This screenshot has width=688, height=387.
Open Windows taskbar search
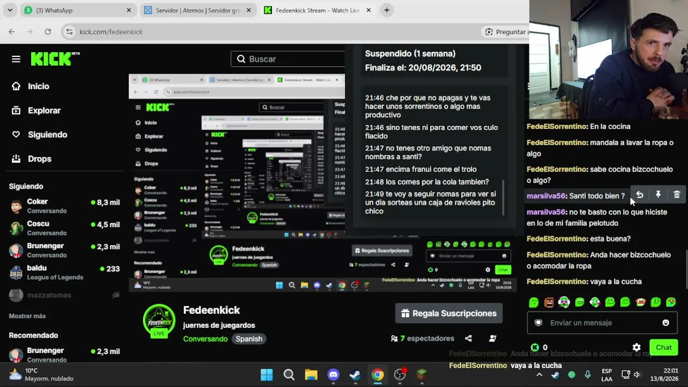[289, 375]
